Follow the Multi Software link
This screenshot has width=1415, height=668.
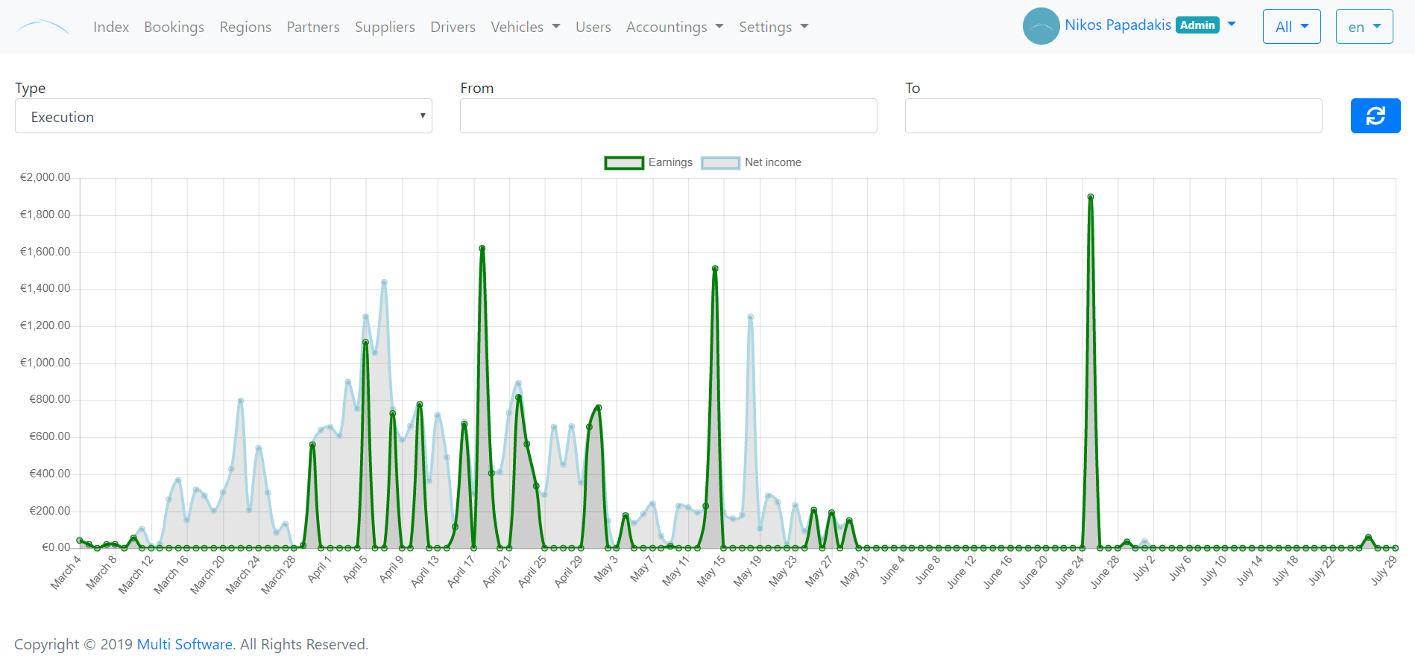(x=184, y=644)
